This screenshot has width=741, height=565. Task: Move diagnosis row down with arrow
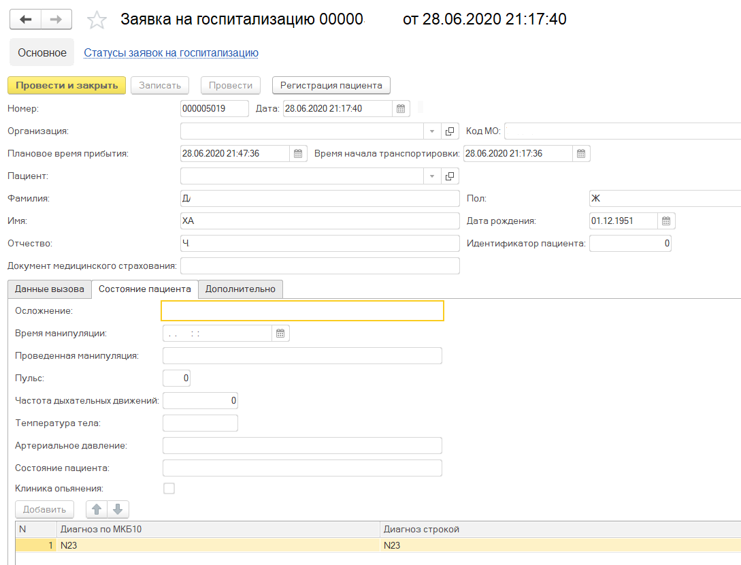117,509
